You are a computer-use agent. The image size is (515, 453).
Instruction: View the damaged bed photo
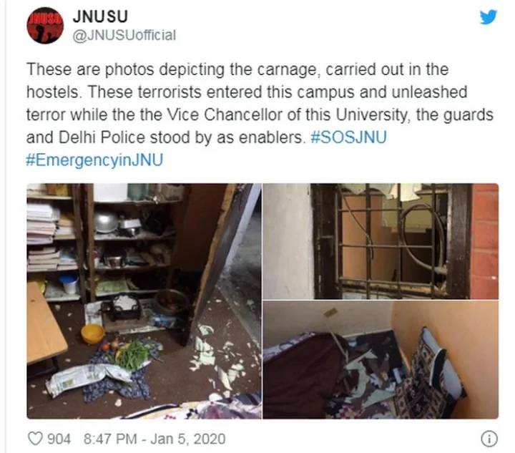[x=381, y=360]
